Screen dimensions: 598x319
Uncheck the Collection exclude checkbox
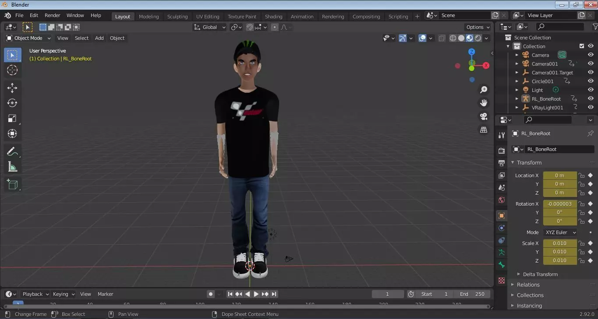coord(582,46)
